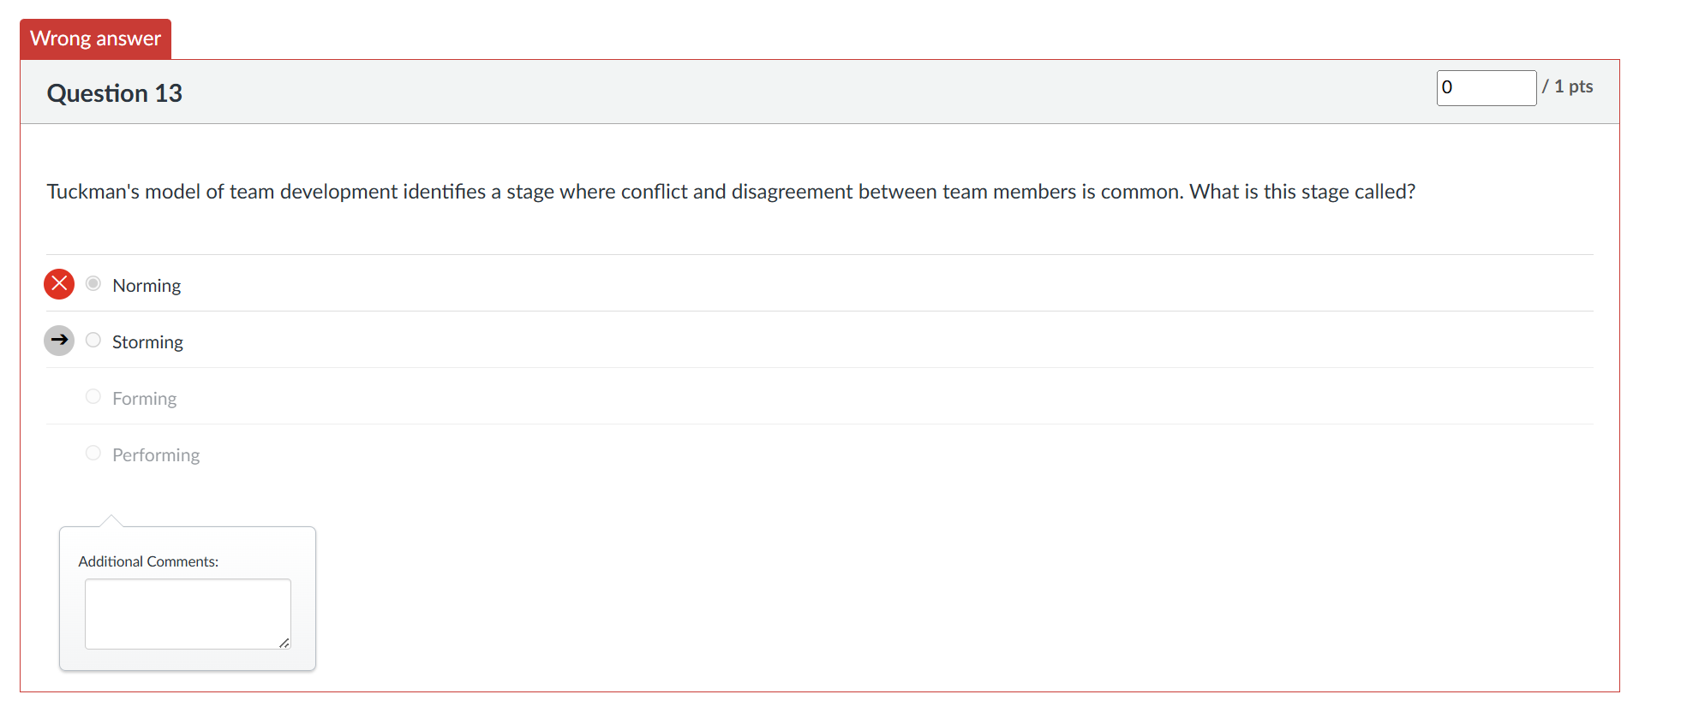
Task: Select the Norming radio button
Action: [93, 283]
